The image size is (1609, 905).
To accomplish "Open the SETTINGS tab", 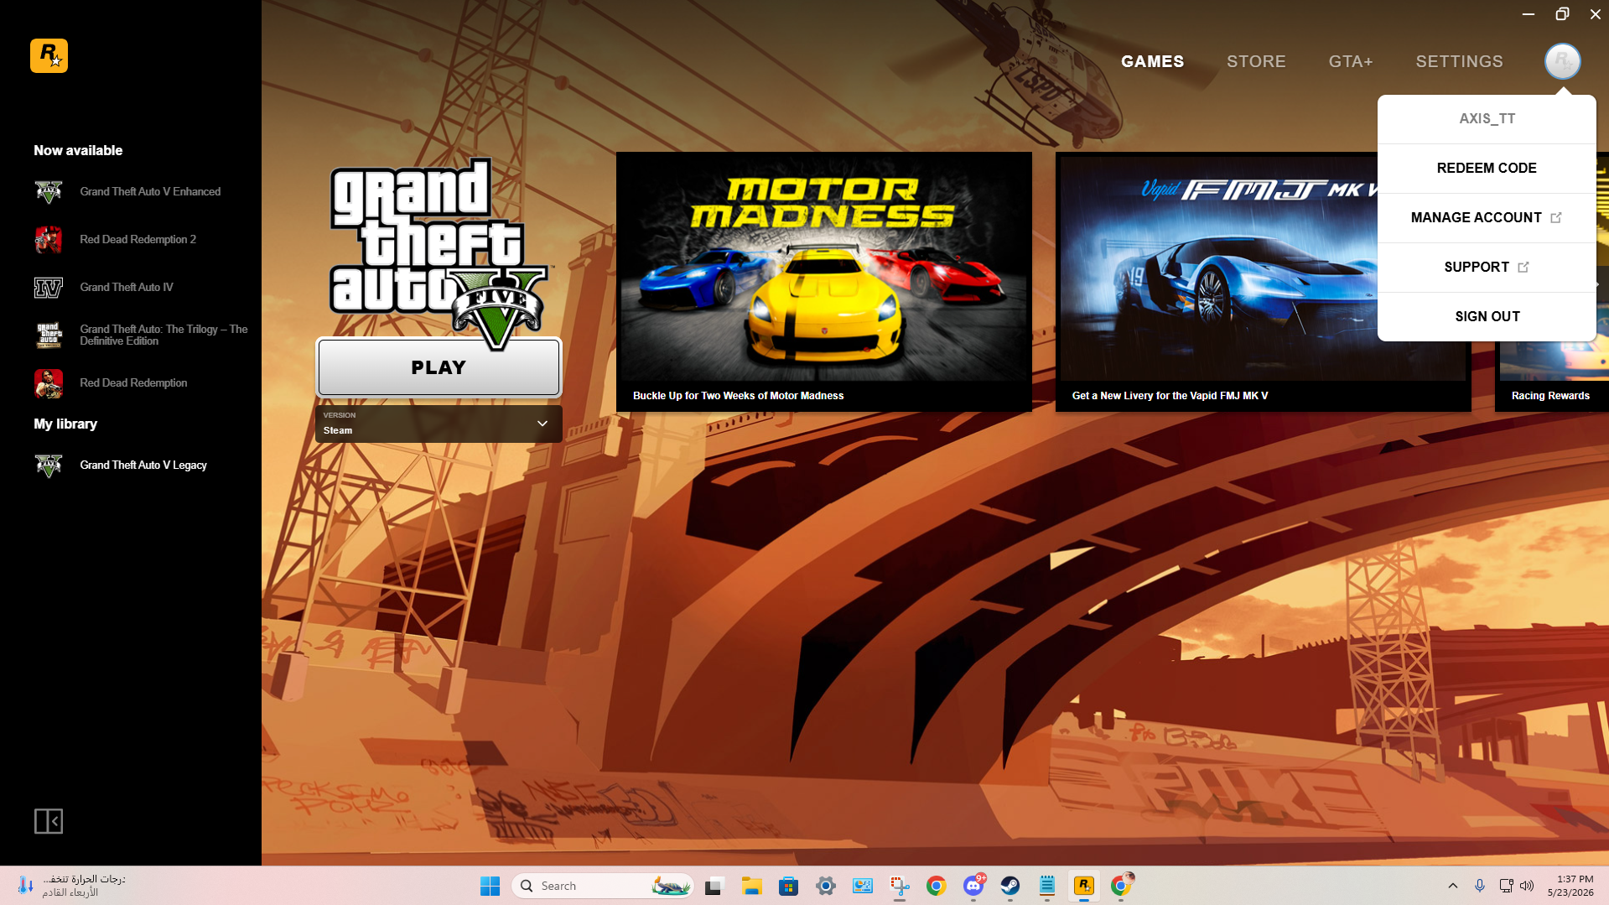I will (x=1459, y=61).
